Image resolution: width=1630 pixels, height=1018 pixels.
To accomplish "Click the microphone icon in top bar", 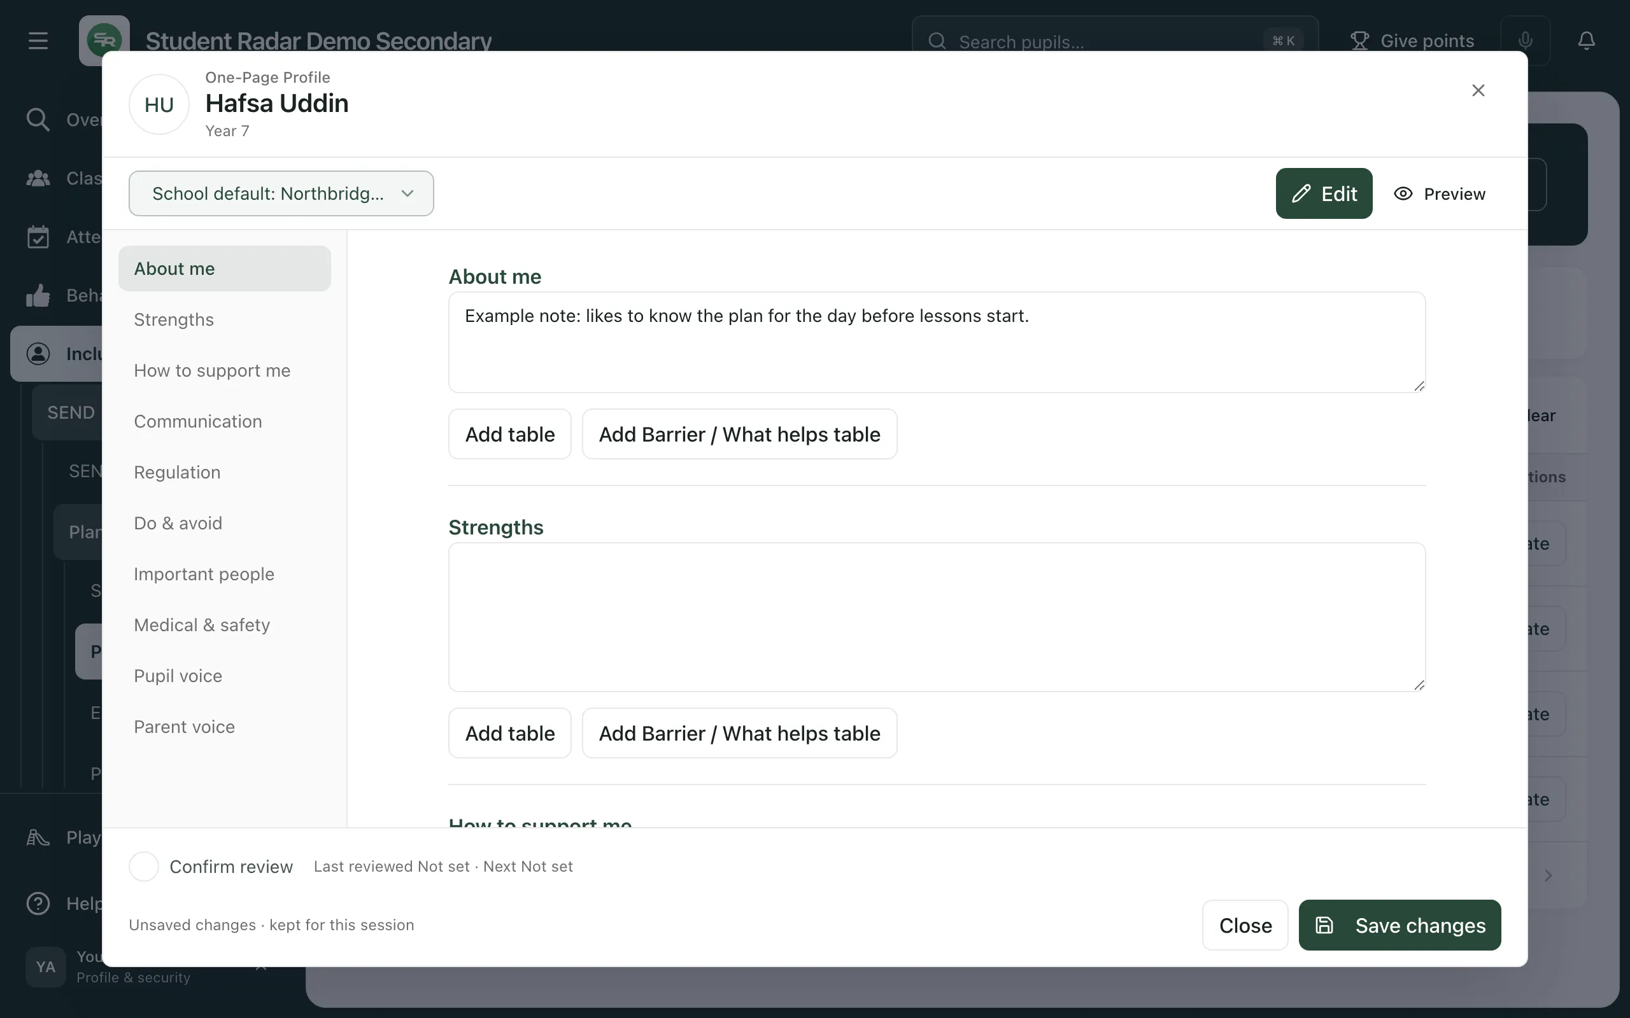I will coord(1525,40).
